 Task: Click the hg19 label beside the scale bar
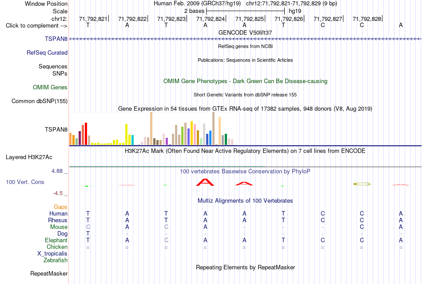(x=295, y=11)
